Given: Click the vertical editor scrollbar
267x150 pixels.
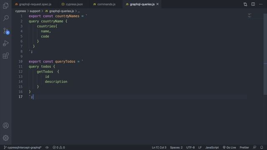Looking at the screenshot, I should (265, 55).
